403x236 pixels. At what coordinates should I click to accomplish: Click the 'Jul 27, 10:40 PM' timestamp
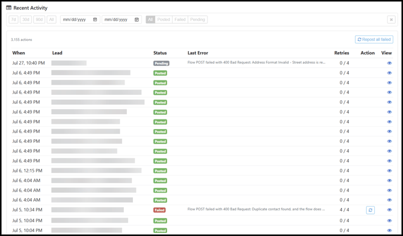pos(28,63)
